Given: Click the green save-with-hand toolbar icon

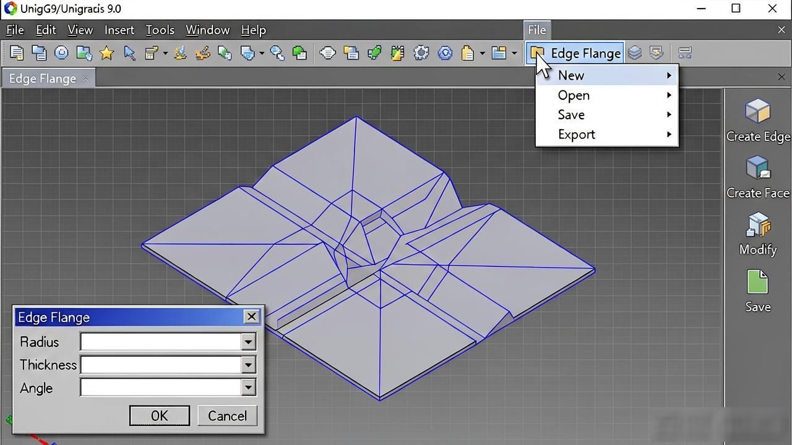Looking at the screenshot, I should pyautogui.click(x=84, y=53).
